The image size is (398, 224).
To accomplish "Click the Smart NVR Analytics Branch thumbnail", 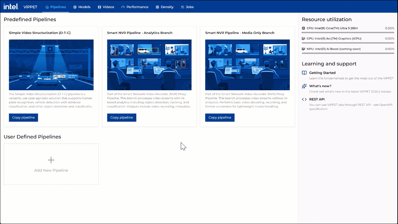I will [149, 65].
